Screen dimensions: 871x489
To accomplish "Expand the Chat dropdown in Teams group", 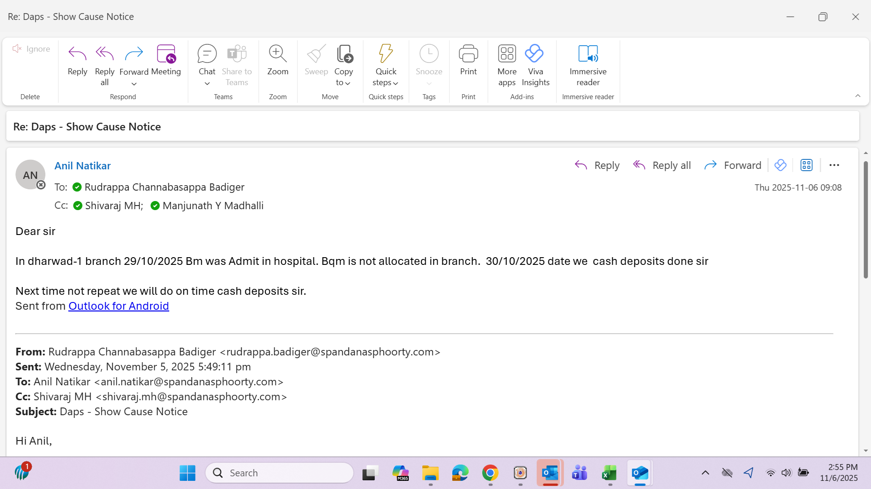I will (x=207, y=84).
